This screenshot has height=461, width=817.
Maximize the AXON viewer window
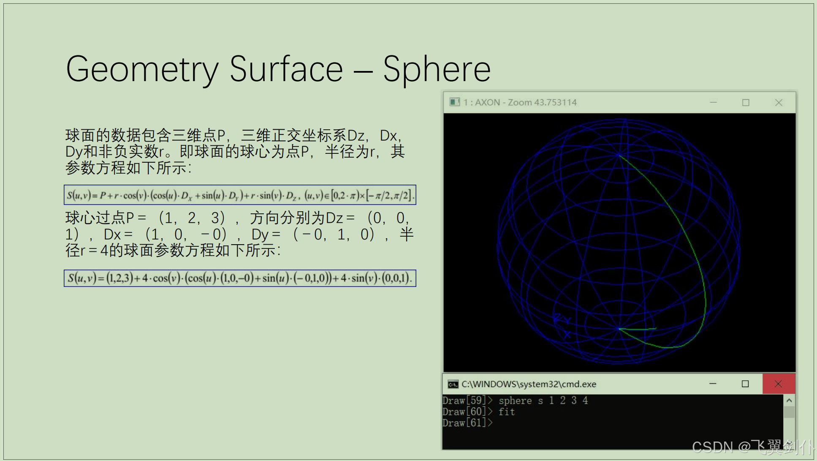(746, 102)
